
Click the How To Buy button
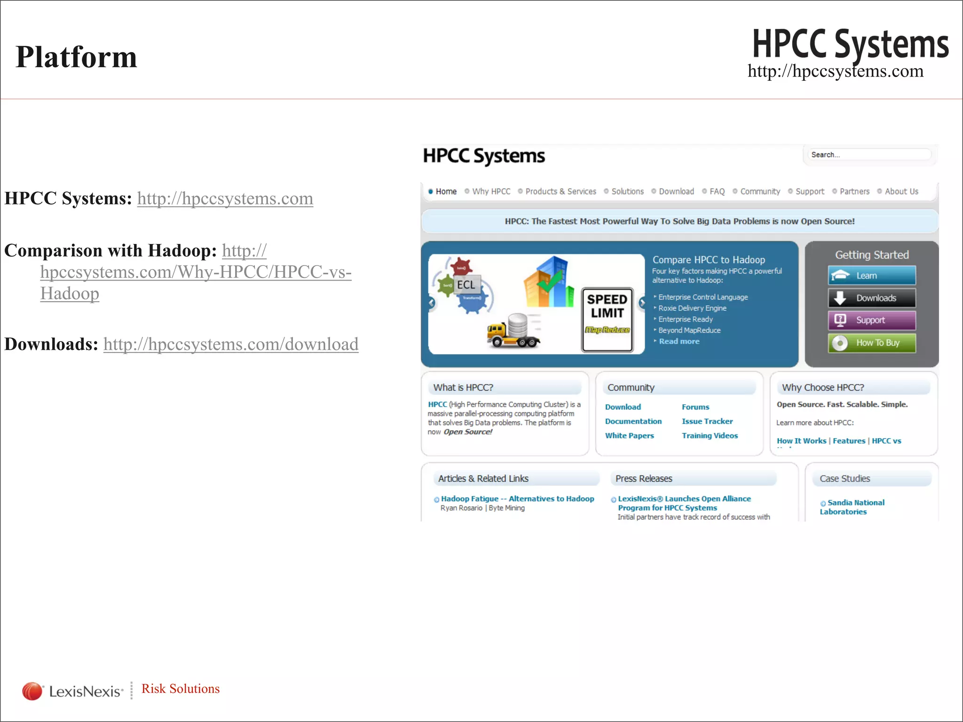(872, 343)
